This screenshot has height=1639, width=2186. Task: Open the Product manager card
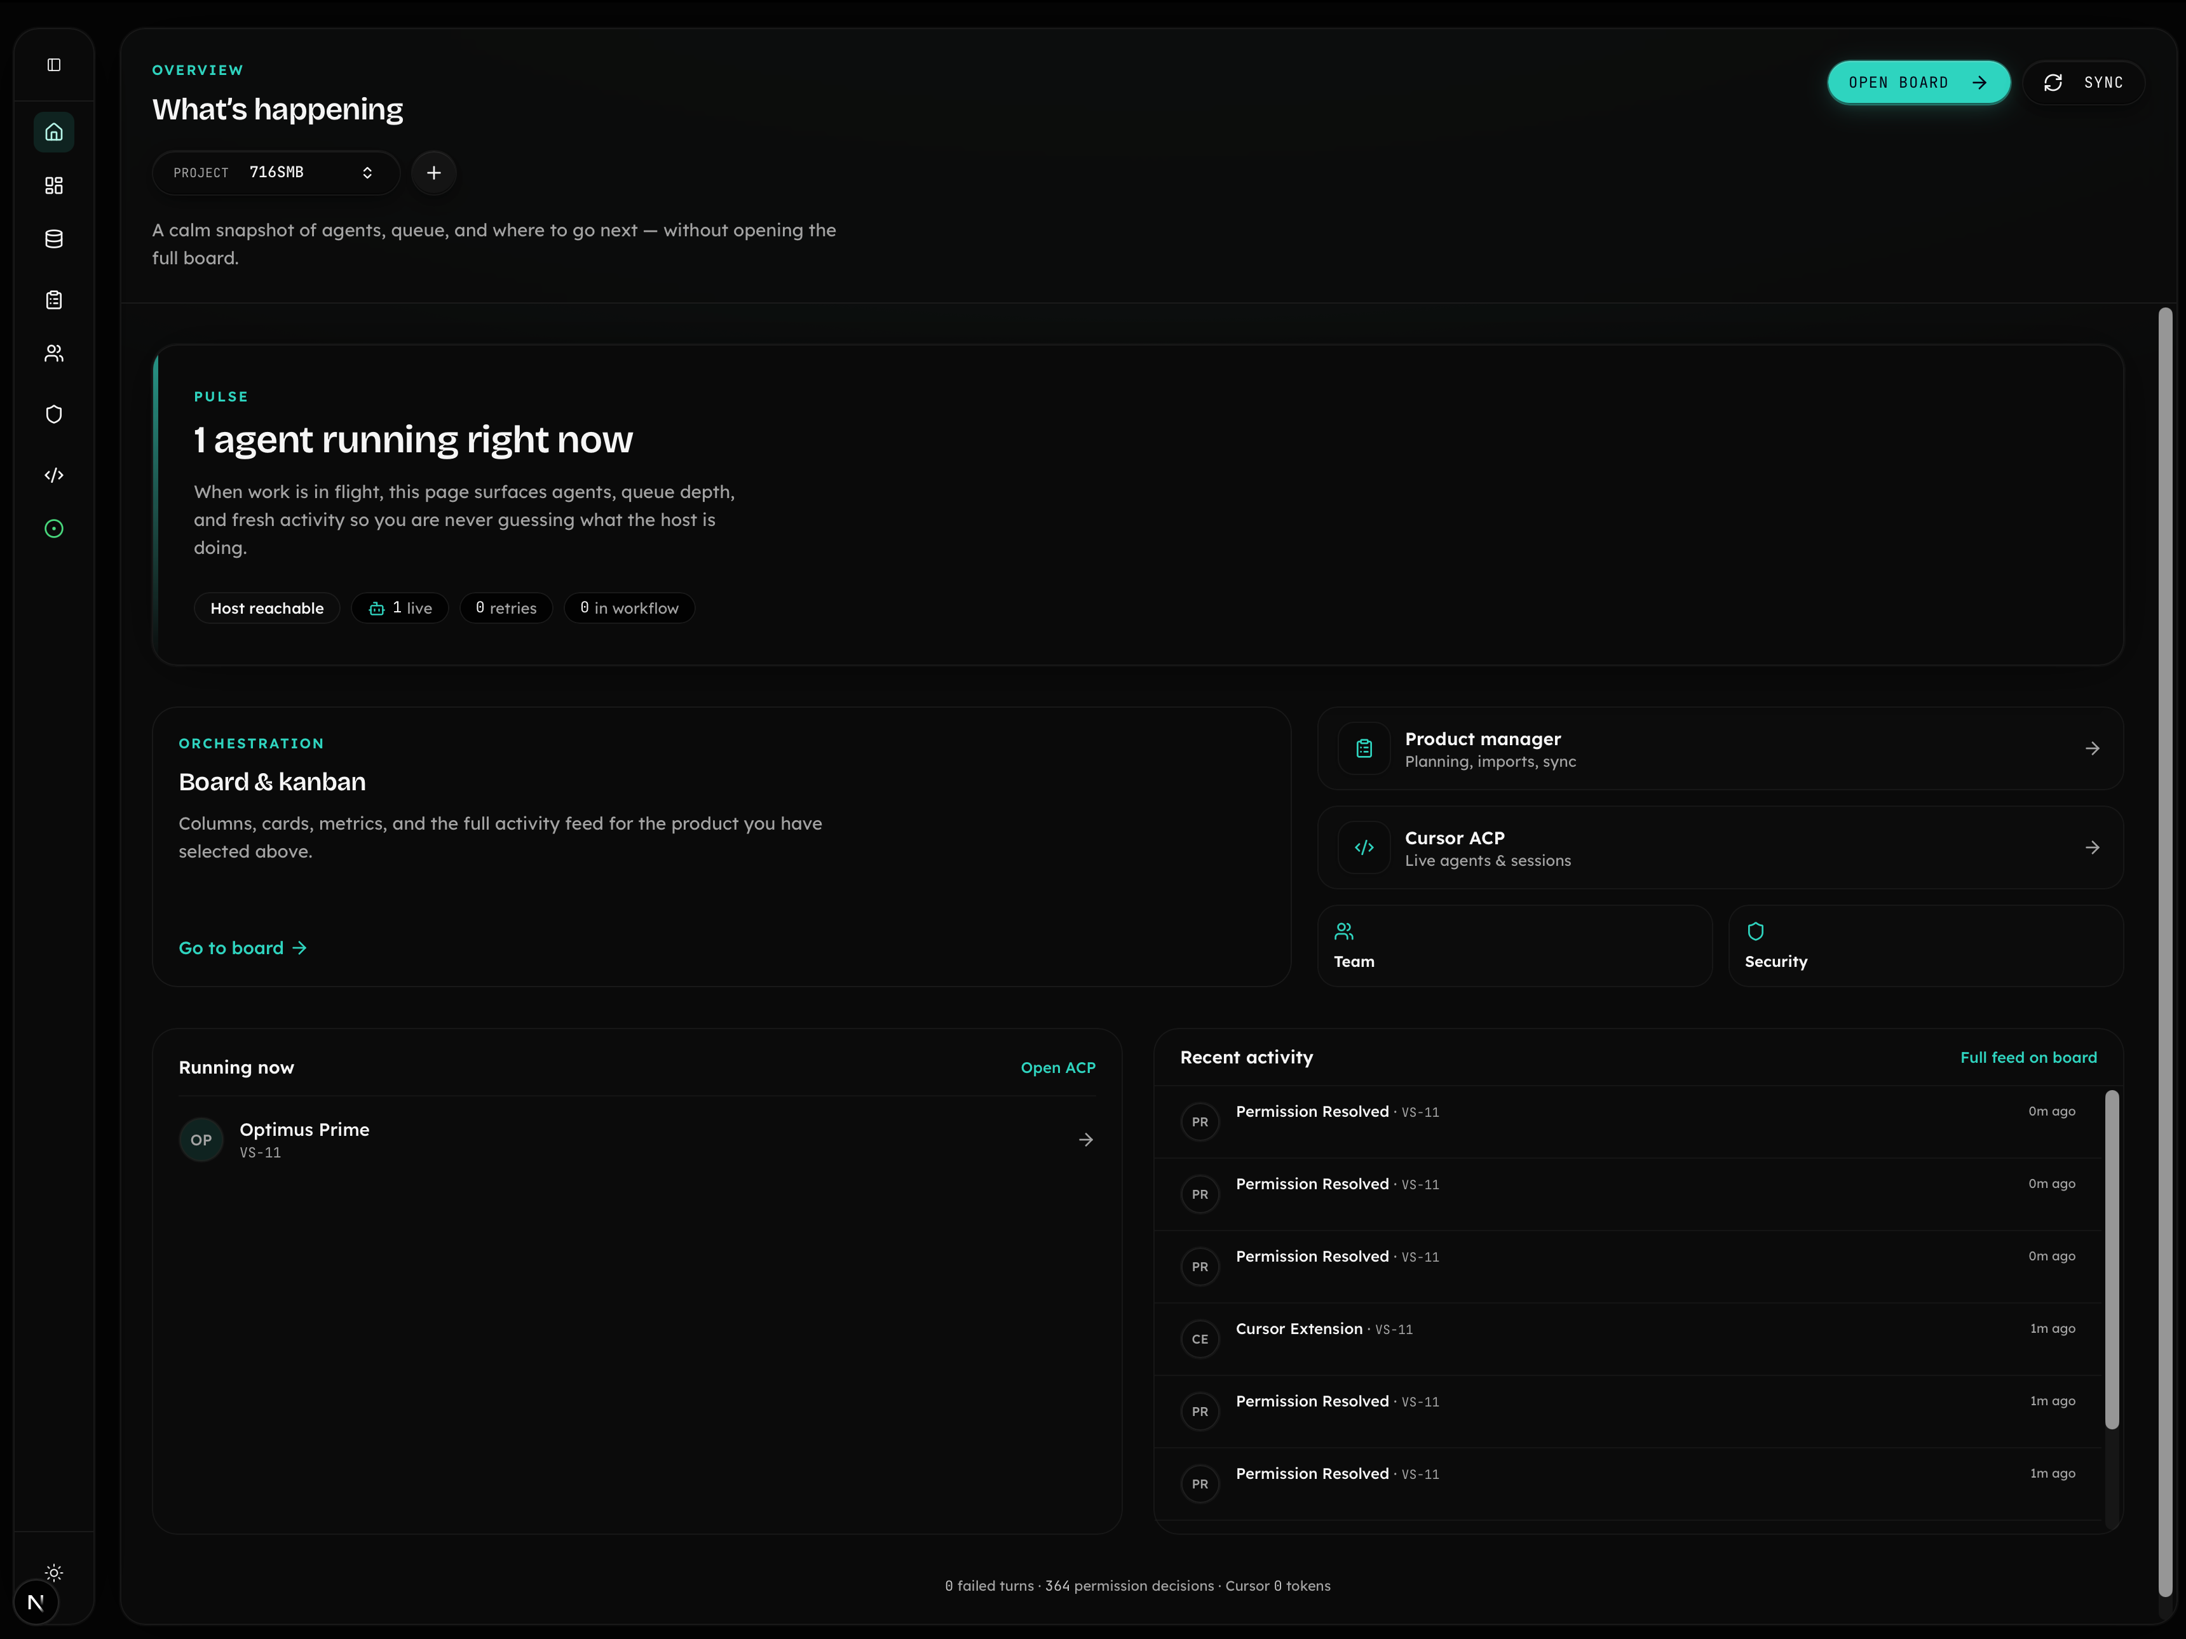click(1720, 749)
